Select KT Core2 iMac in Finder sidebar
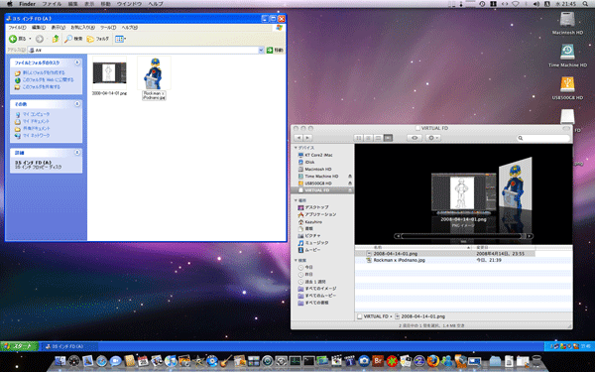The width and height of the screenshot is (595, 372). (318, 155)
